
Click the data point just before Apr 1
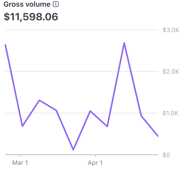tap(90, 111)
